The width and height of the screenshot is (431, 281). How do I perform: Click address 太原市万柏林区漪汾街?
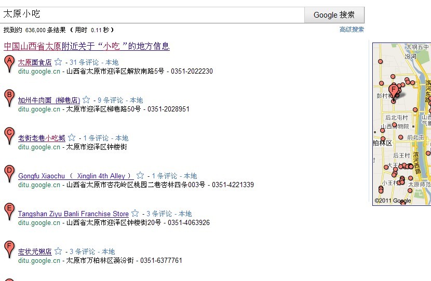click(100, 261)
